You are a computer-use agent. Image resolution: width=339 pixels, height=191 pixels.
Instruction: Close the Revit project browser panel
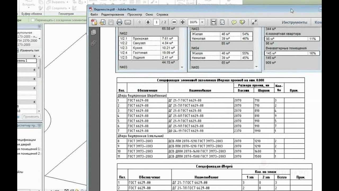click(39, 125)
